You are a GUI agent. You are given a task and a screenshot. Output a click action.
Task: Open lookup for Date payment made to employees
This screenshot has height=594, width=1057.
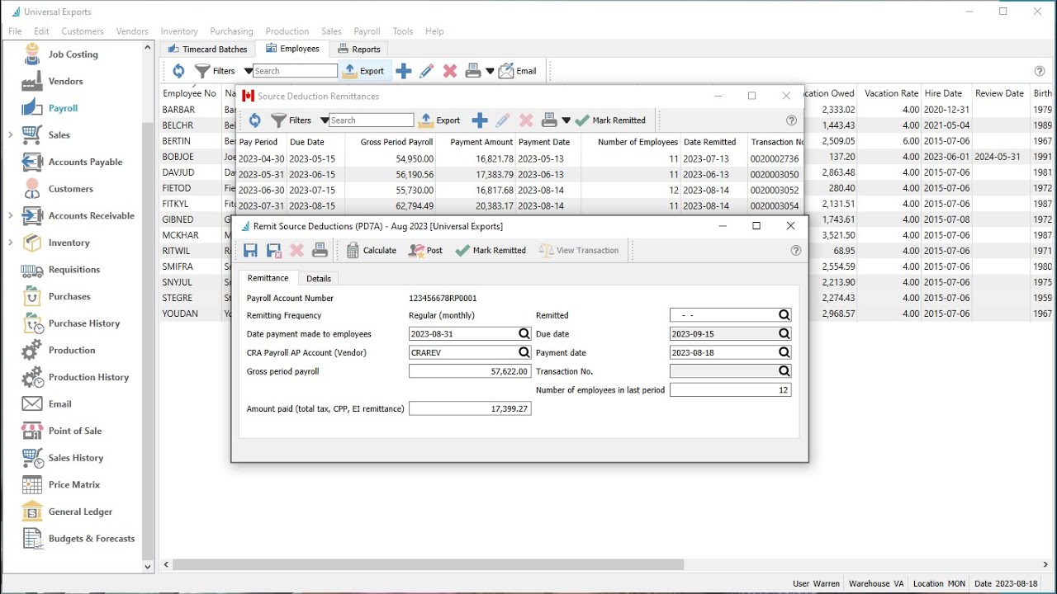click(x=524, y=334)
